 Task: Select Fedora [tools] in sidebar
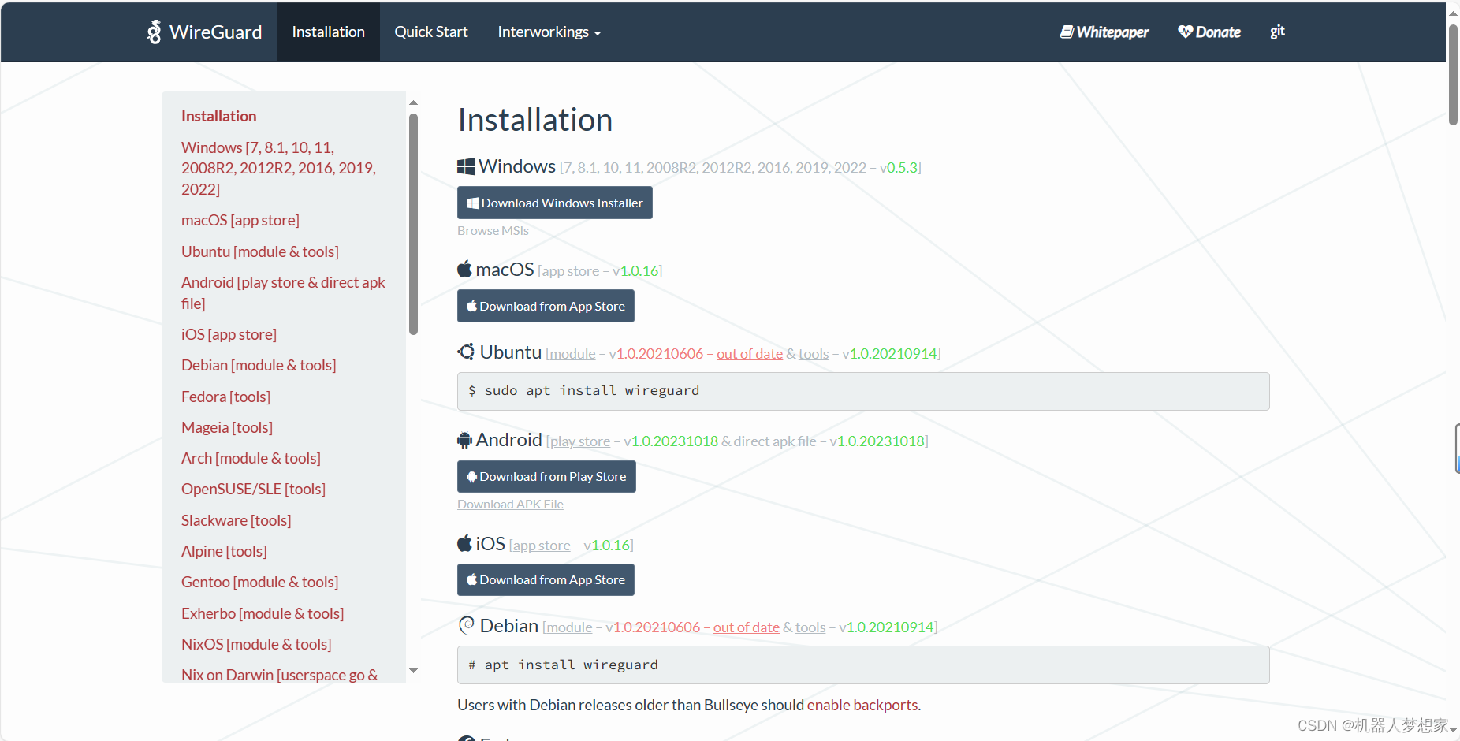click(225, 397)
